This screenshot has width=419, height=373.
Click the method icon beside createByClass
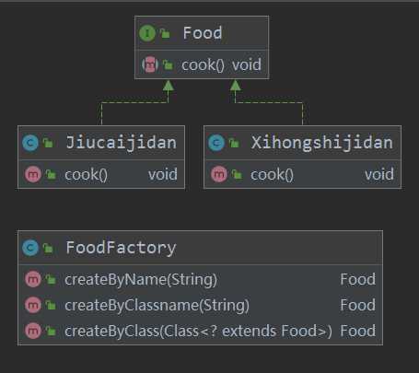33,331
